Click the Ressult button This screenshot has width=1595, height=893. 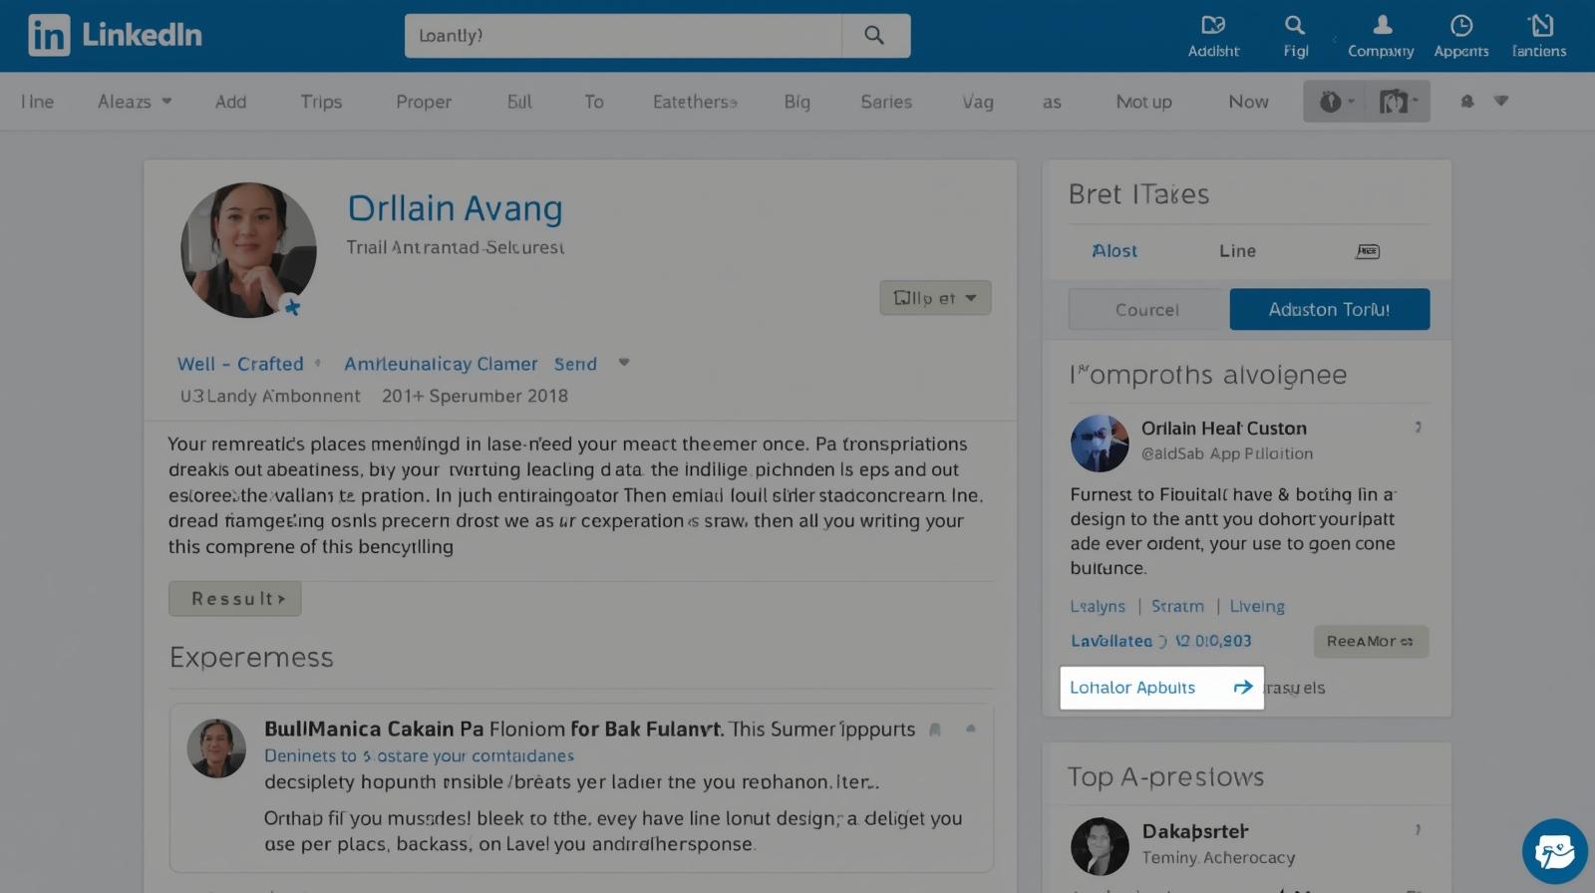pos(235,598)
